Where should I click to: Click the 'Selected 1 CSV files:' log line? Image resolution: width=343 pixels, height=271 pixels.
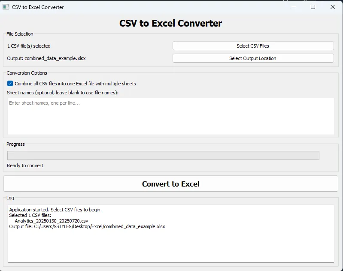tap(30, 215)
